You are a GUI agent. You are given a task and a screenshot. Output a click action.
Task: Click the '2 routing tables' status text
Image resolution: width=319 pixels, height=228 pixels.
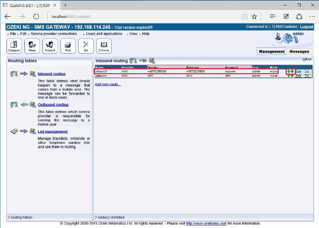pyautogui.click(x=20, y=217)
